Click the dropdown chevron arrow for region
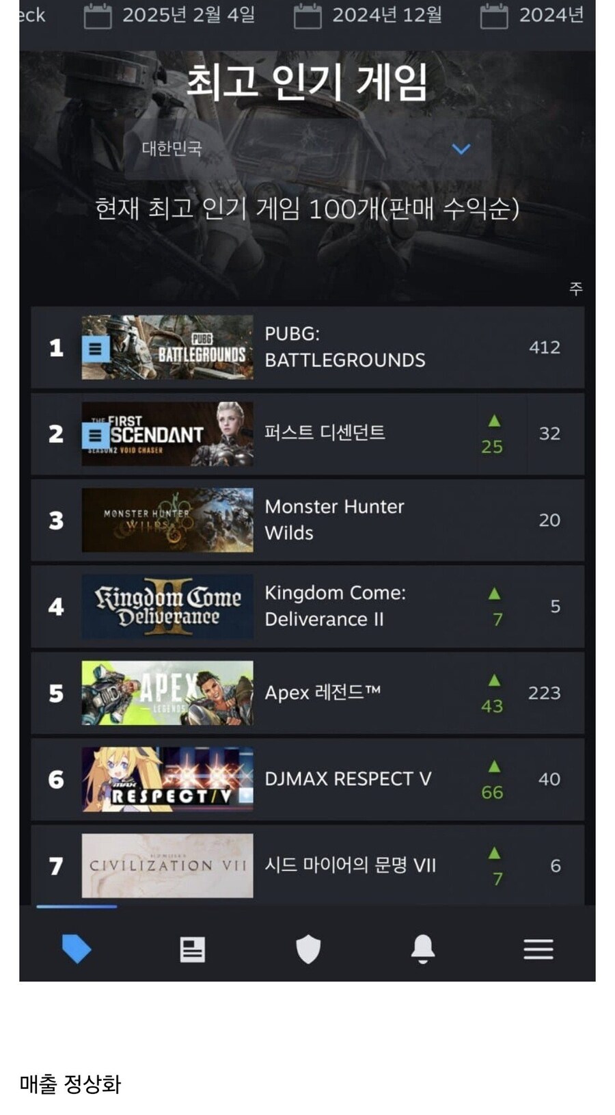This screenshot has width=615, height=1115. [461, 148]
